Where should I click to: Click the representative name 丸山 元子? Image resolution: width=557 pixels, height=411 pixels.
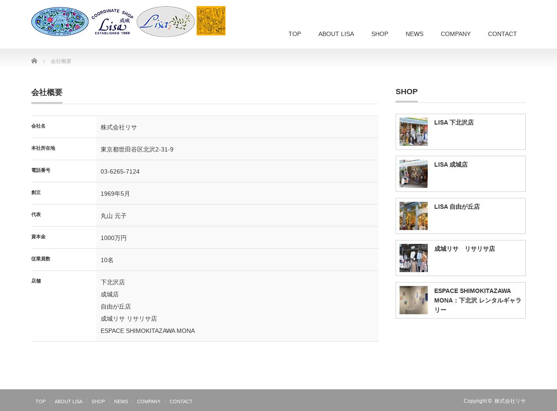pyautogui.click(x=114, y=216)
